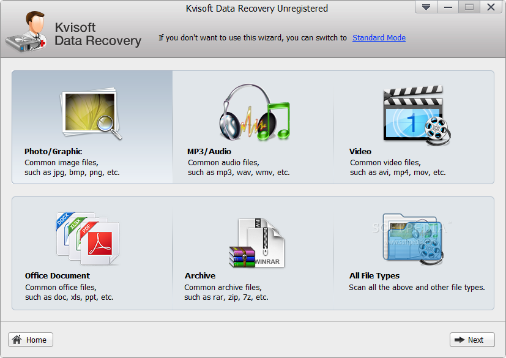This screenshot has width=506, height=358.
Task: Select the Photo/Graphic picture icon
Action: point(91,113)
